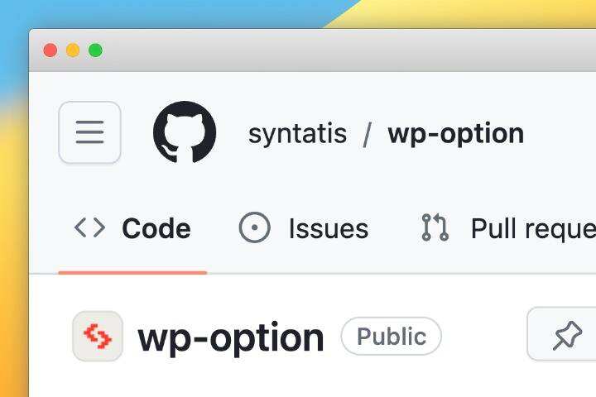
Task: Click the red wp-option repository avatar
Action: tap(98, 336)
